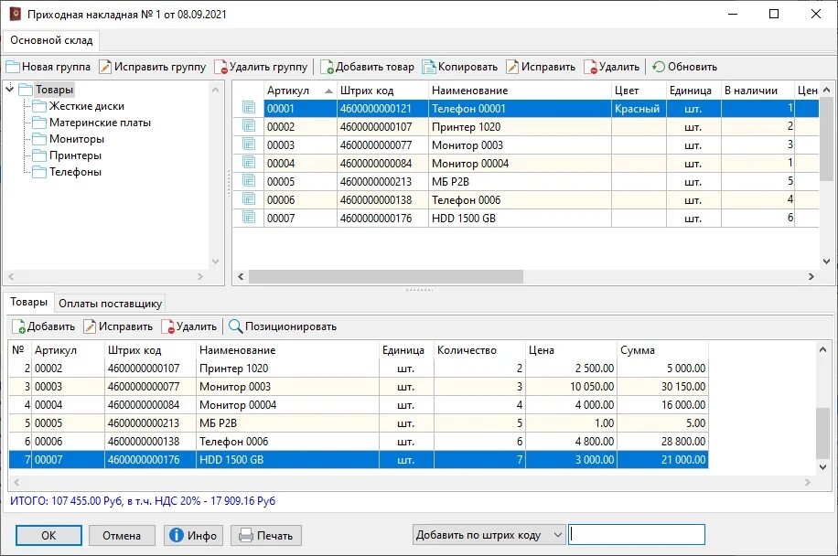Screen dimensions: 838x556
Task: Click Добавить in the lower Товары toolbar
Action: (43, 326)
